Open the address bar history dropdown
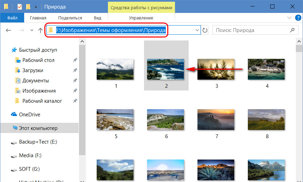303x182 pixels. 197,30
